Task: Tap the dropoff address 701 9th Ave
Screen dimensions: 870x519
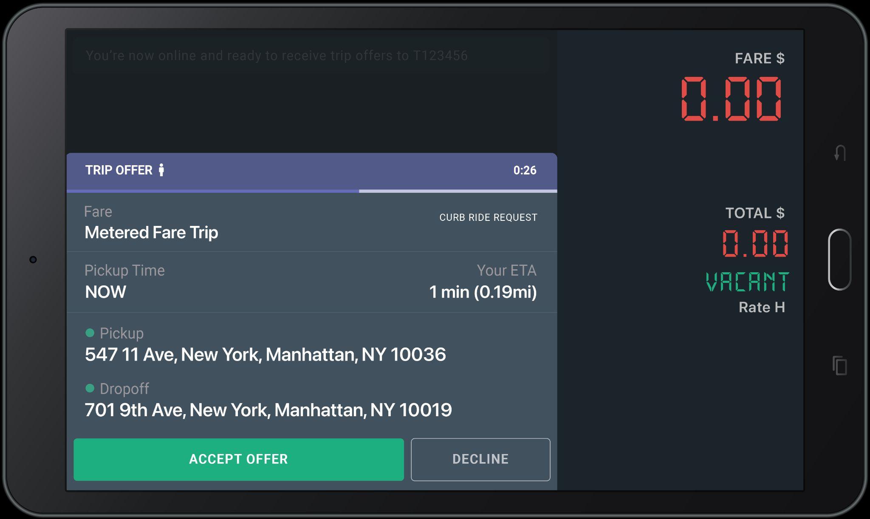Action: point(268,410)
